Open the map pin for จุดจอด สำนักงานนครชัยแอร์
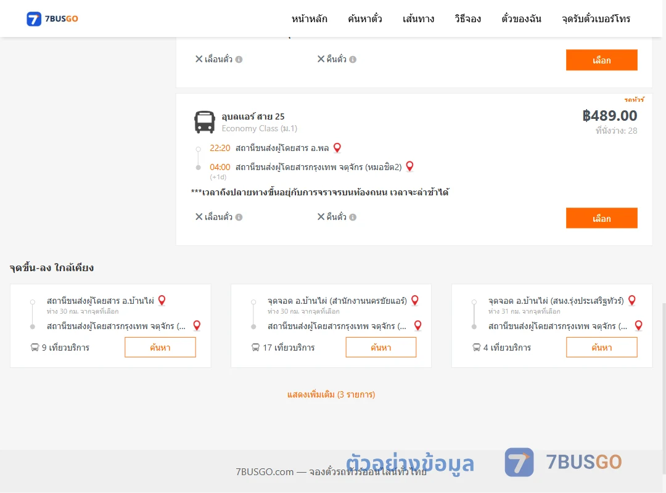 415,300
